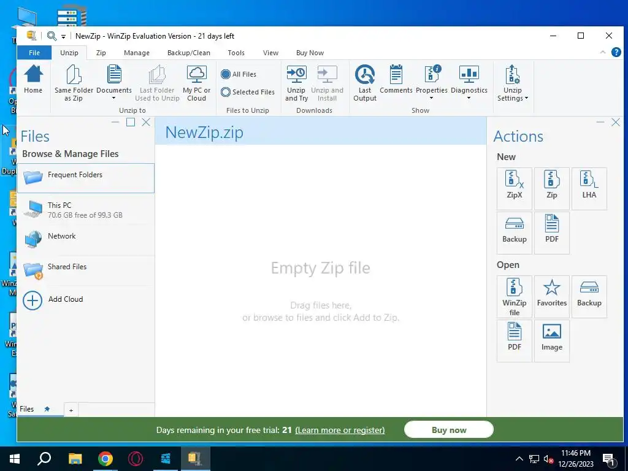Click Learn more or register link
This screenshot has width=628, height=471.
point(340,430)
